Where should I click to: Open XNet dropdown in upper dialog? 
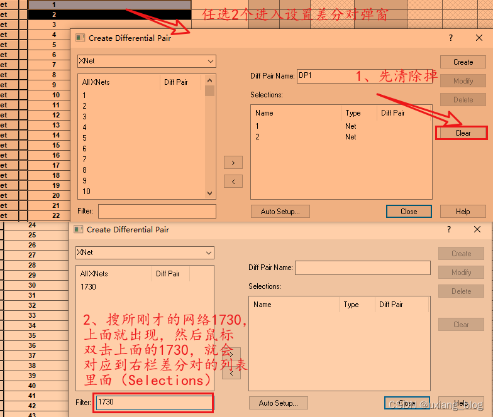[x=147, y=62]
